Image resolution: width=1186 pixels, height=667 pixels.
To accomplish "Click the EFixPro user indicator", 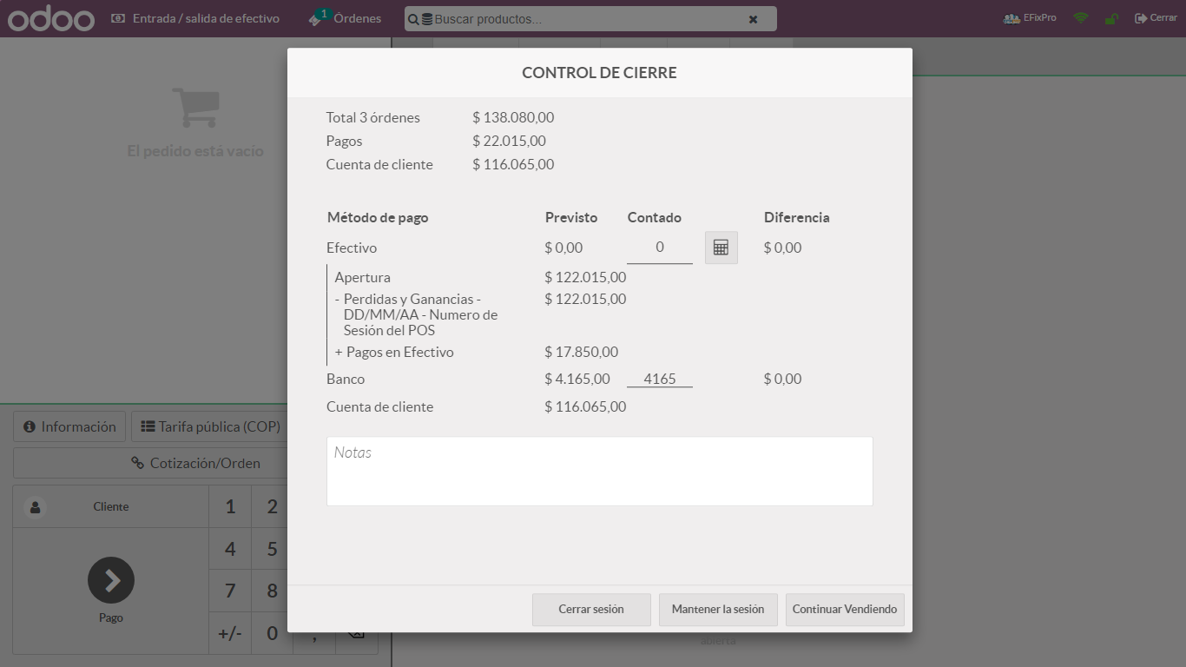I will pyautogui.click(x=1030, y=18).
